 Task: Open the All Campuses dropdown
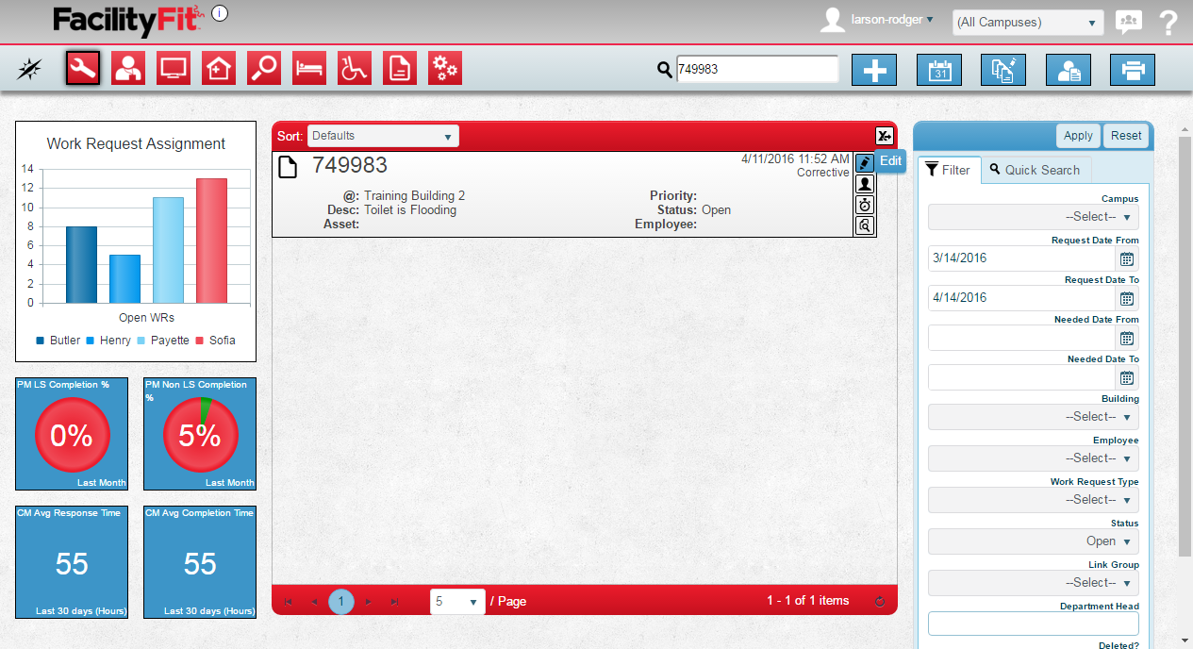coord(1028,23)
